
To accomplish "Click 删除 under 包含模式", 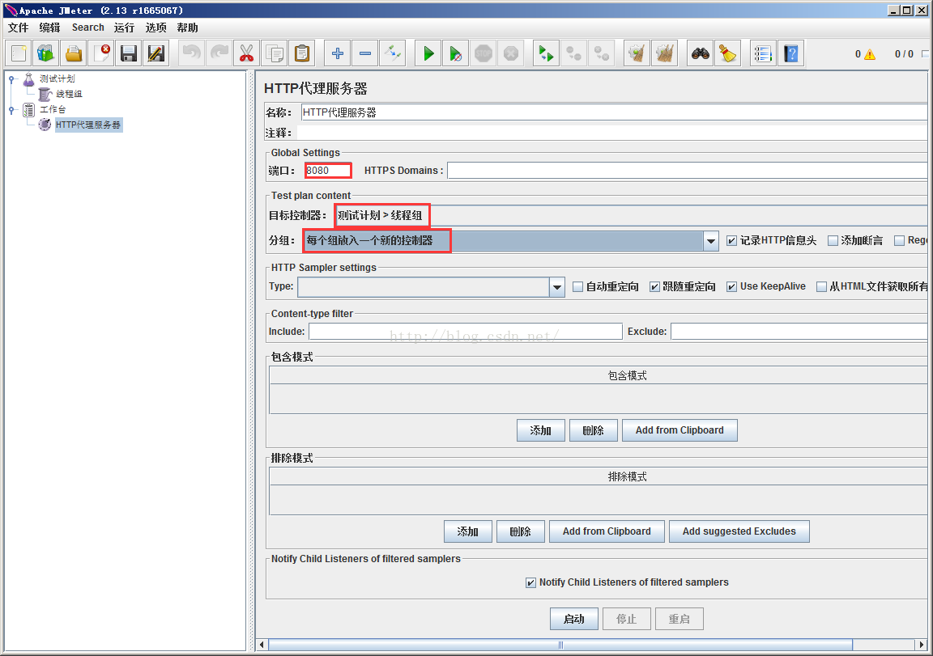I will tap(593, 430).
